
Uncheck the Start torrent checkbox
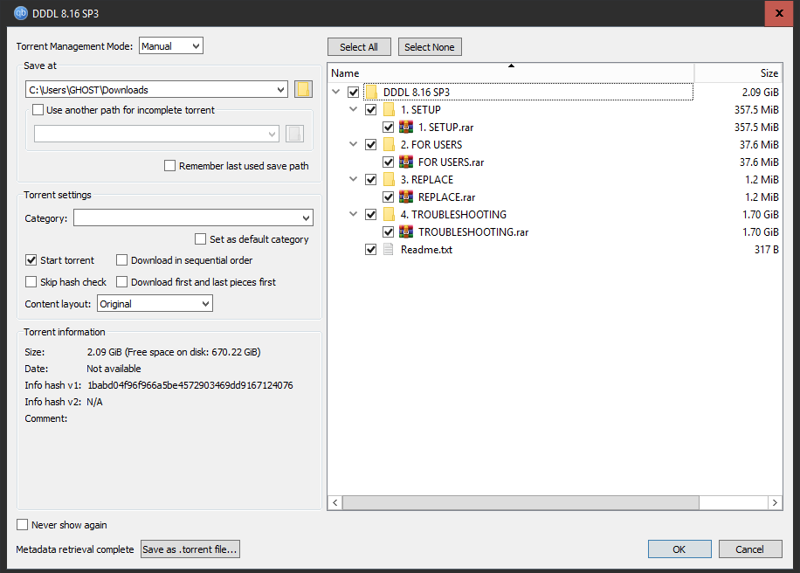pos(32,260)
